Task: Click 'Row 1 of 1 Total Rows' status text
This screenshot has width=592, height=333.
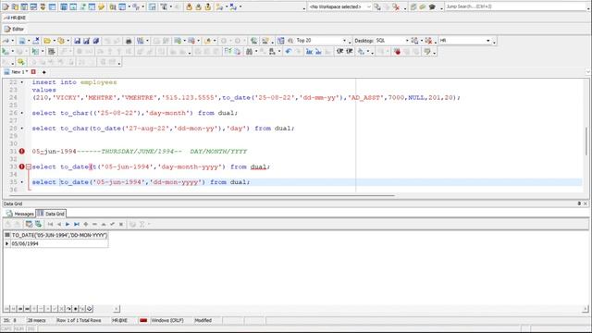Action: click(x=79, y=321)
